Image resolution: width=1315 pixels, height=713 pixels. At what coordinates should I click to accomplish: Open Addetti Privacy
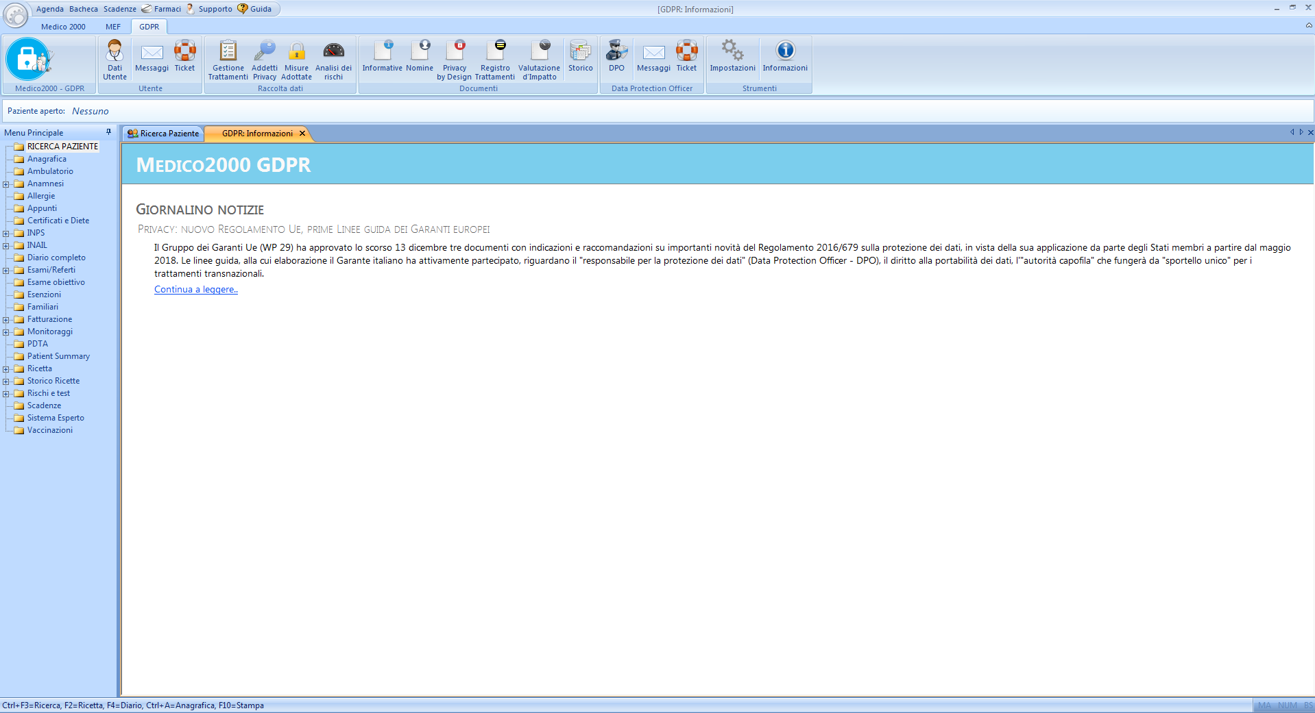point(265,60)
